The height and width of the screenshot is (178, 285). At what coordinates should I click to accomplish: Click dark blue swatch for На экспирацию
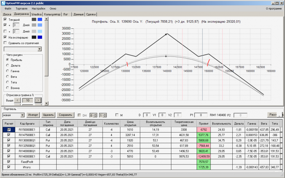click(40, 37)
